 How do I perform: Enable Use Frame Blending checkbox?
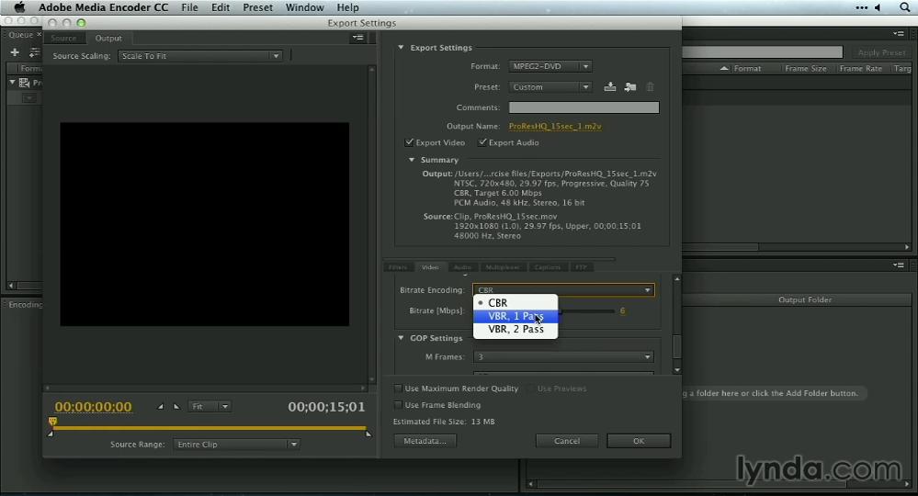click(398, 405)
